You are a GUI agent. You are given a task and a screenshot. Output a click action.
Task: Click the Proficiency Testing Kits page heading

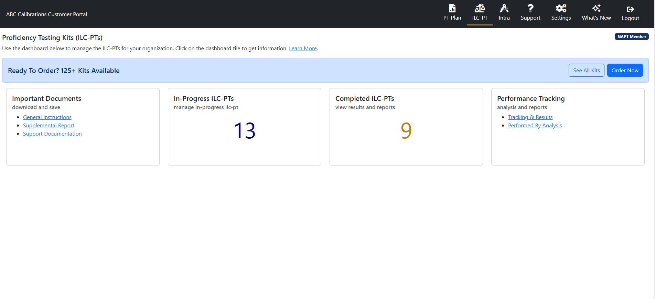click(x=52, y=38)
